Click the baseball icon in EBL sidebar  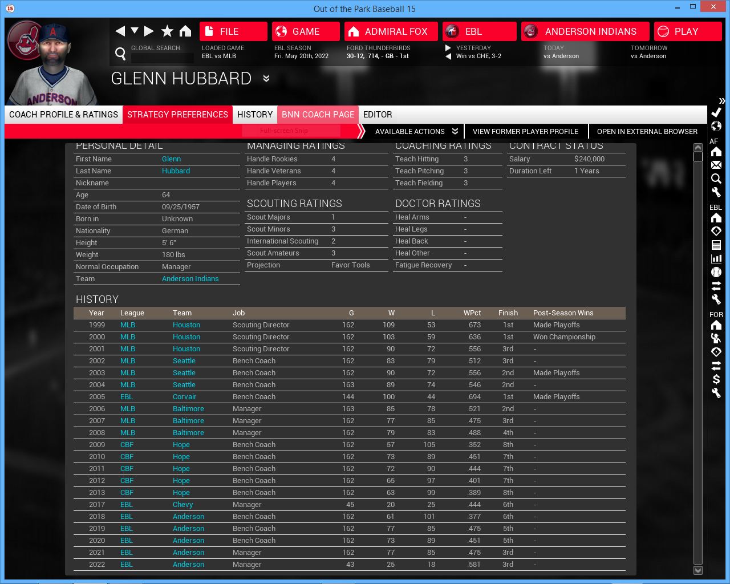[716, 272]
